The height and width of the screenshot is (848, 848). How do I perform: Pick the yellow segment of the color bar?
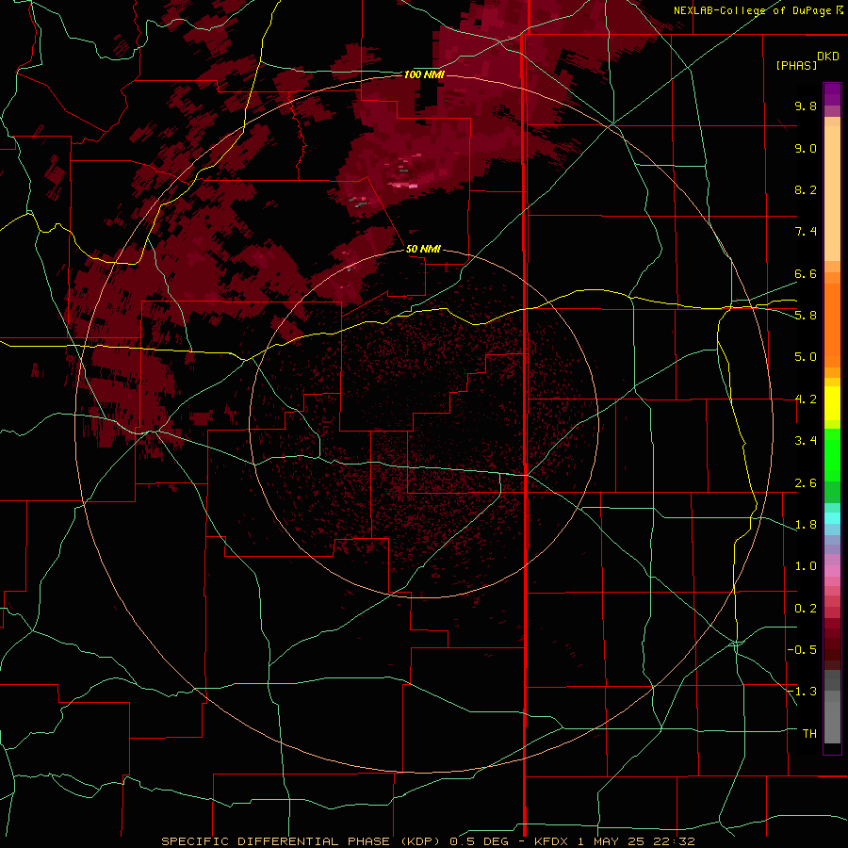[x=832, y=403]
